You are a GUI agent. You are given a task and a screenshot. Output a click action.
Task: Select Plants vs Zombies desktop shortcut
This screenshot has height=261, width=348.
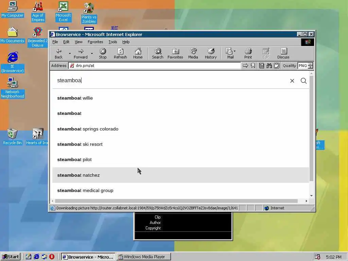pos(89,13)
